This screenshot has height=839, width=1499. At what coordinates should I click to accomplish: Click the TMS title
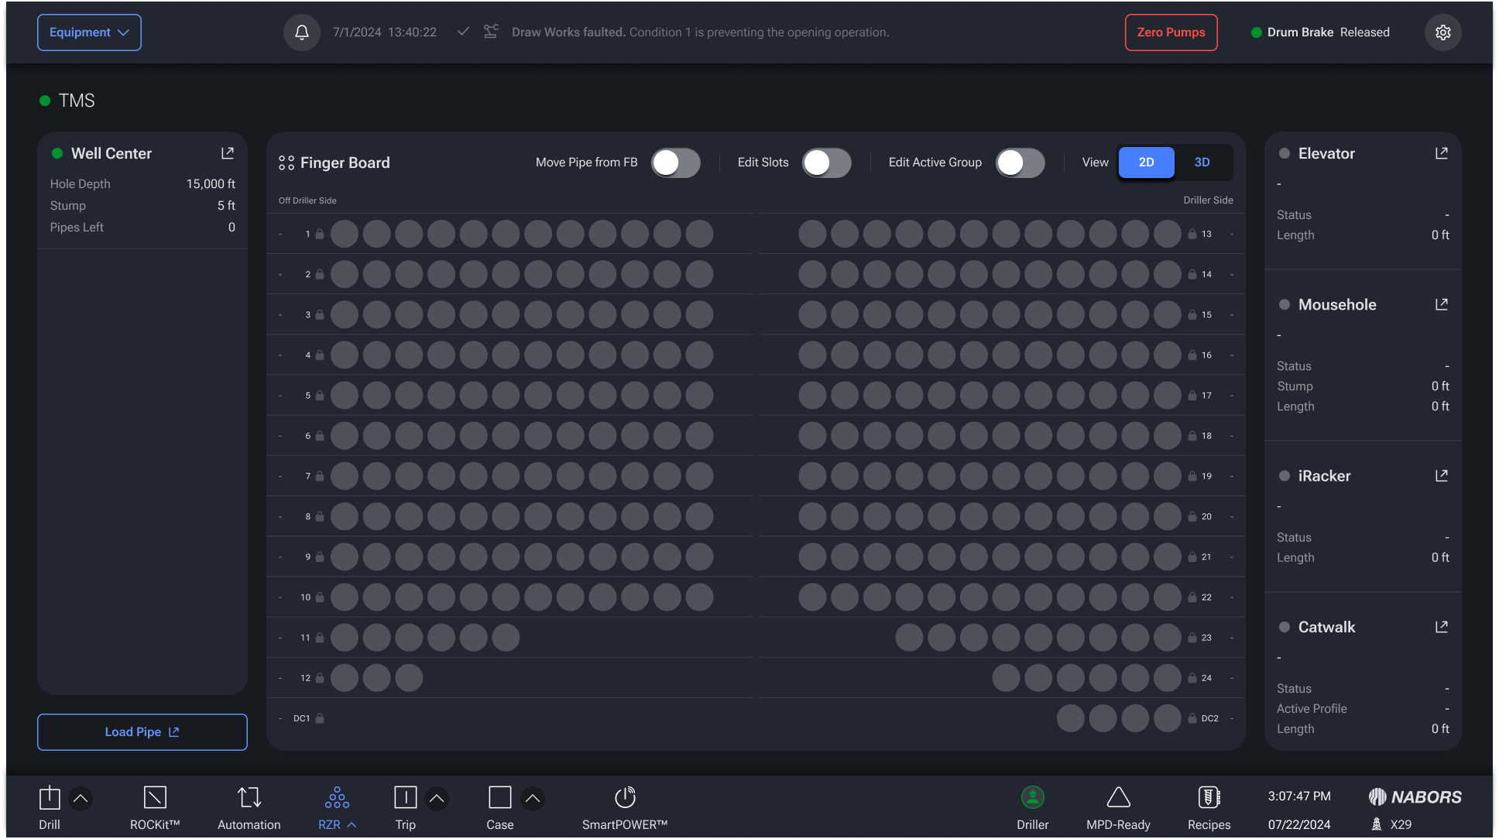[x=77, y=101]
